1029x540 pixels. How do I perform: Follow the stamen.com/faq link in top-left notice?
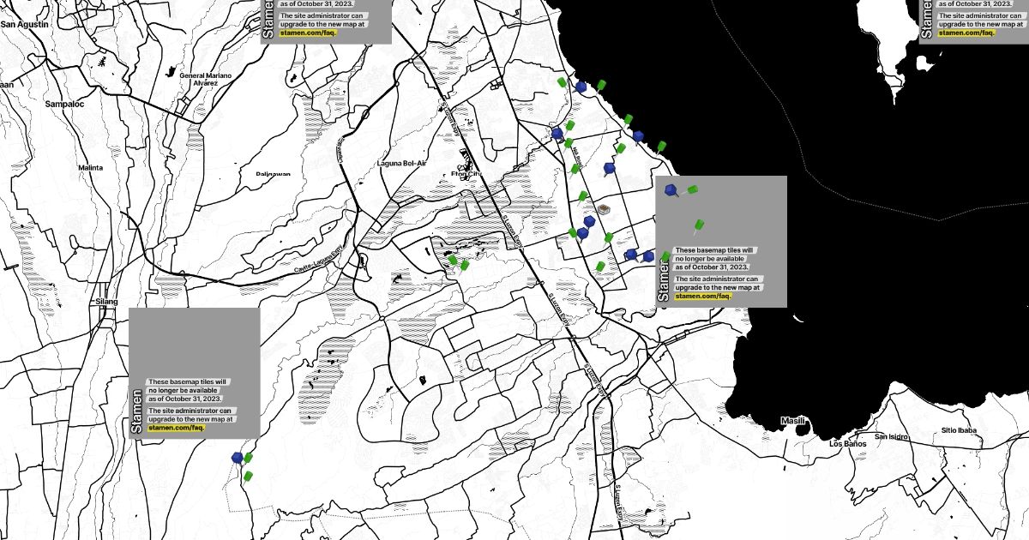(x=308, y=33)
